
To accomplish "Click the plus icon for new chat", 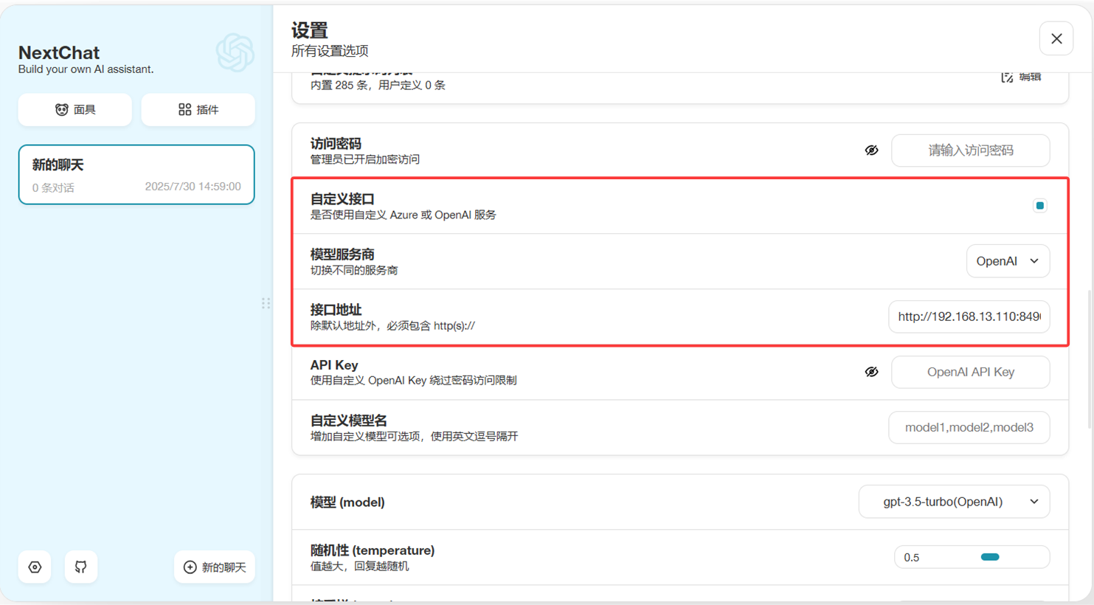I will 190,567.
